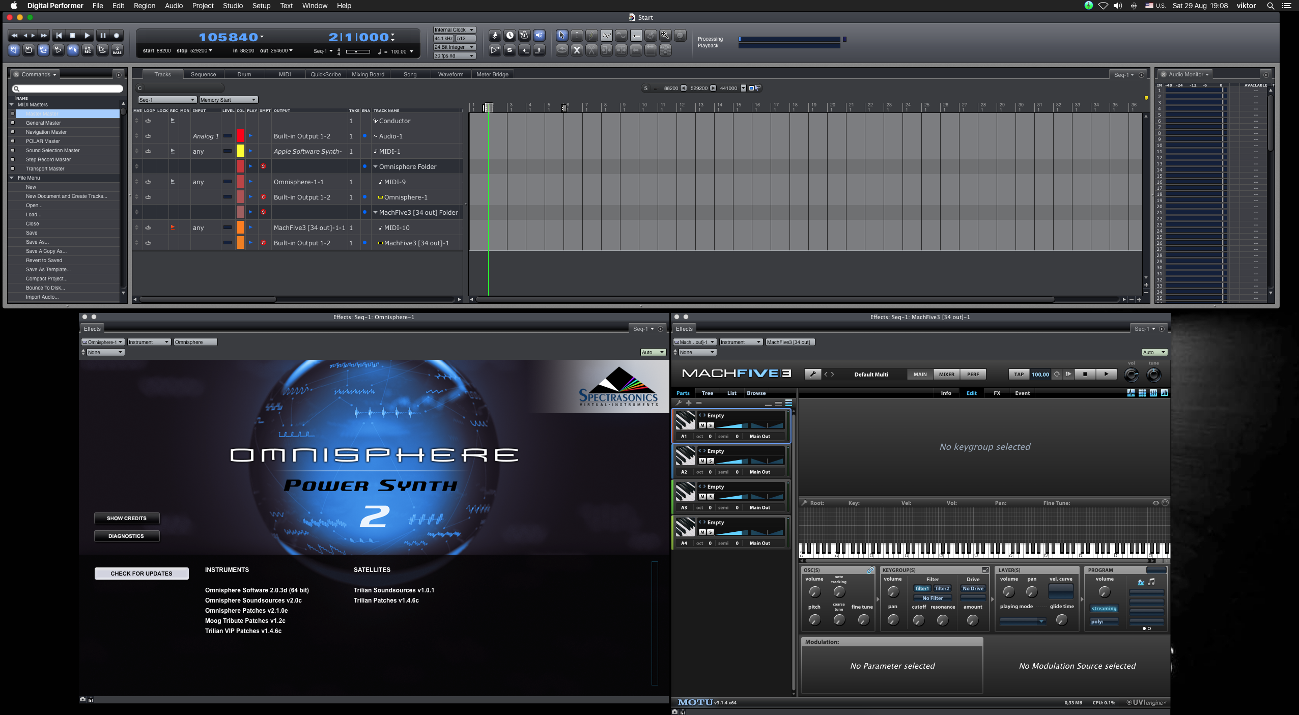1299x715 pixels.
Task: Click the scissors tool icon
Action: pyautogui.click(x=591, y=50)
